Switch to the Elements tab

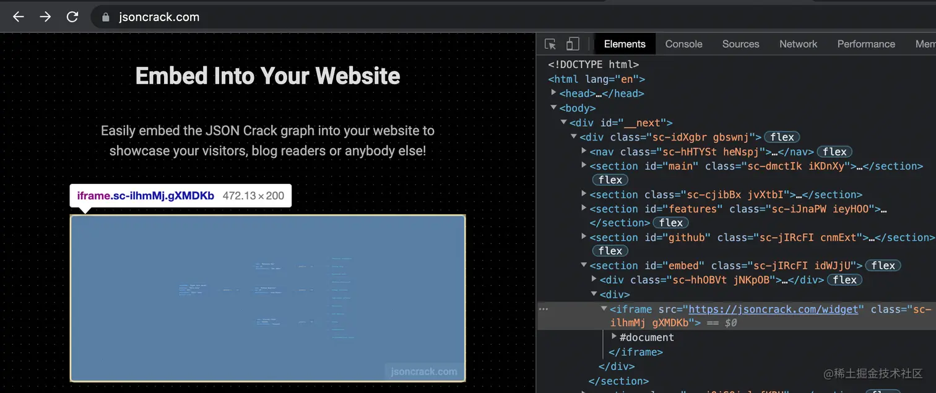625,44
